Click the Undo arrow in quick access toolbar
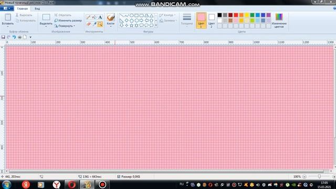The height and width of the screenshot is (189, 336). (x=14, y=37)
